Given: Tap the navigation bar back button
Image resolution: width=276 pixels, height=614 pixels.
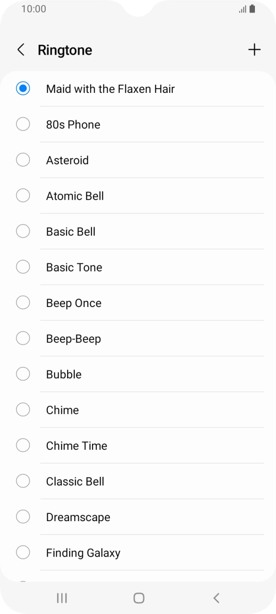Looking at the screenshot, I should pos(216,598).
